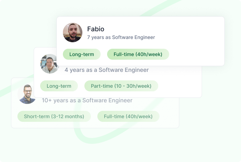241x162 pixels.
Task: Click '10+ years as a Software Engineer' text
Action: pyautogui.click(x=87, y=100)
